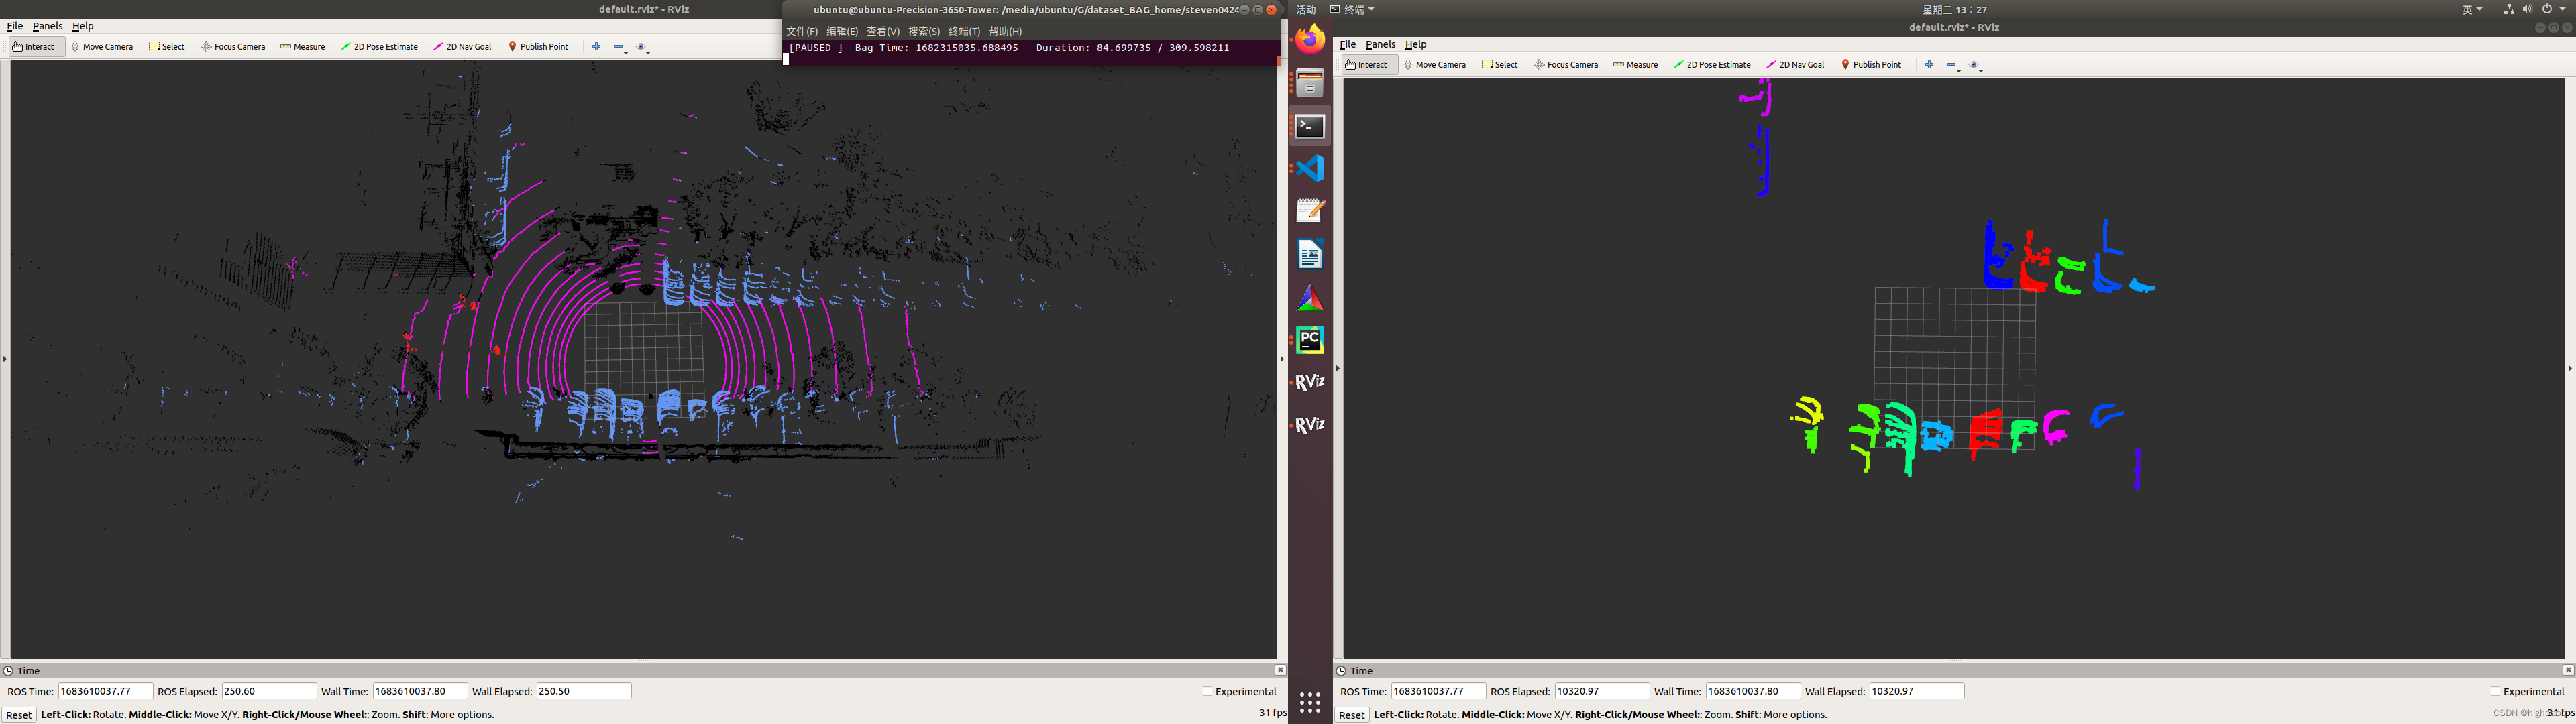Expand left side panel of left RViz
The height and width of the screenshot is (724, 2576).
point(4,358)
